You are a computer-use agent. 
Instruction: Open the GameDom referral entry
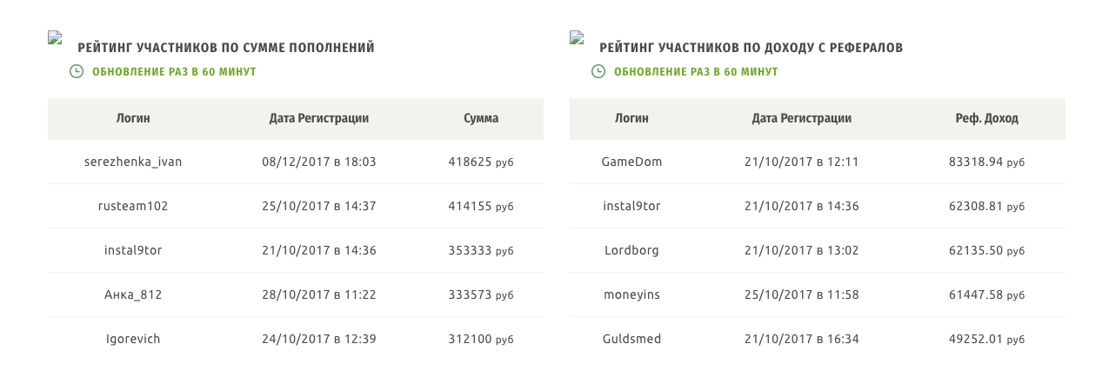tap(631, 162)
